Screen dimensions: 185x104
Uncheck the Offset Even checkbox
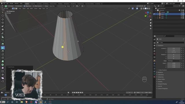click(24, 6)
